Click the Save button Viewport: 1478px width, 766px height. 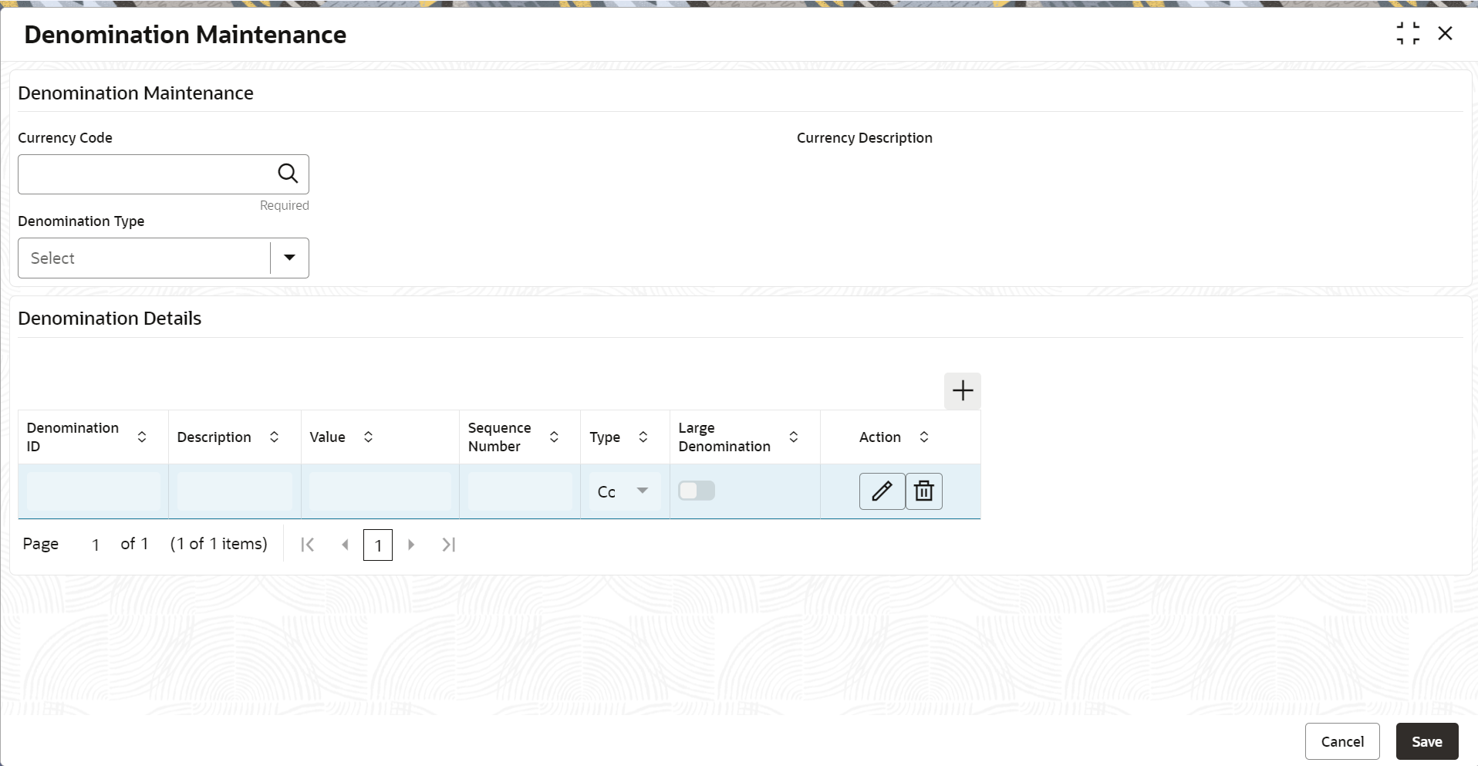pos(1427,741)
